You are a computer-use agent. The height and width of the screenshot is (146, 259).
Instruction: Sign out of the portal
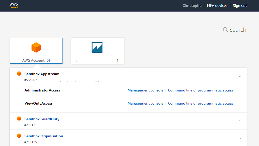(240, 6)
